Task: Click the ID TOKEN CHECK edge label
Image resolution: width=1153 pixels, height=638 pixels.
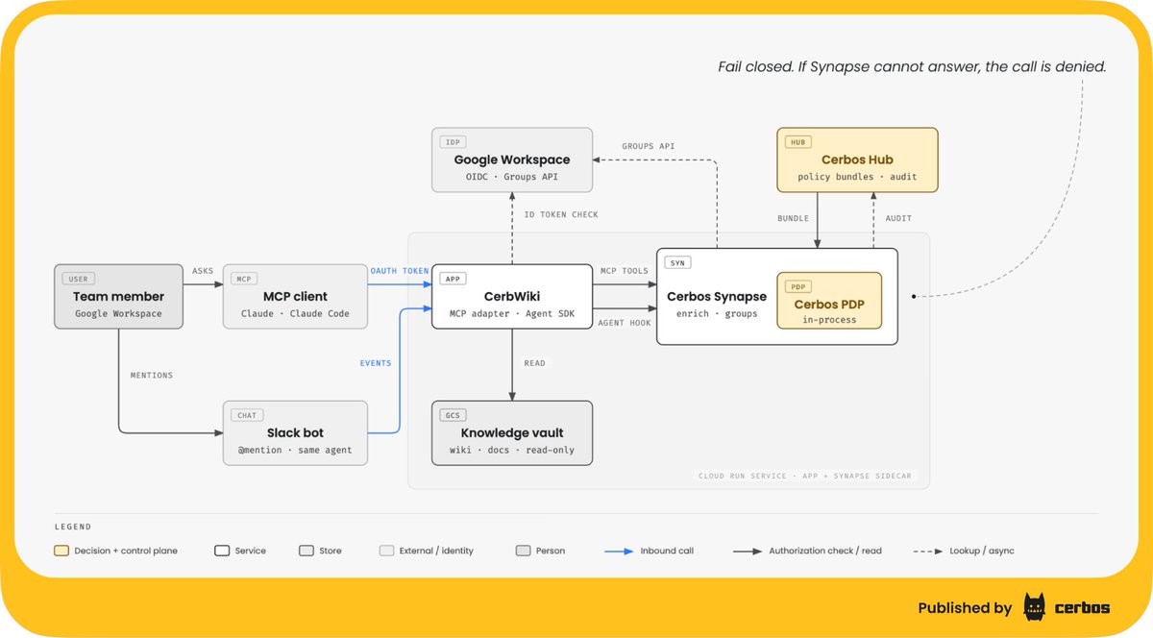Action: point(562,214)
